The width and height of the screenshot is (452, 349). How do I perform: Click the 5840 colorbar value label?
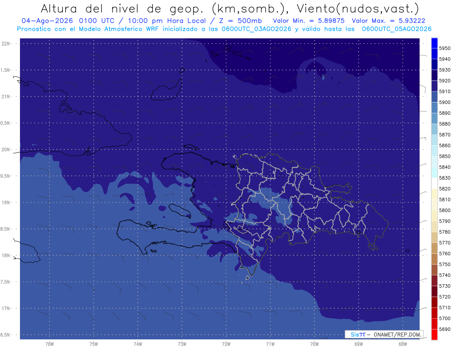(444, 167)
